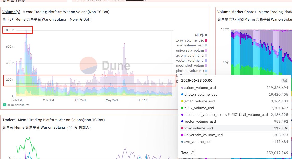Click gmgn_volume_usd row in tooltip
Screen dimensions: 292x159
(235, 101)
